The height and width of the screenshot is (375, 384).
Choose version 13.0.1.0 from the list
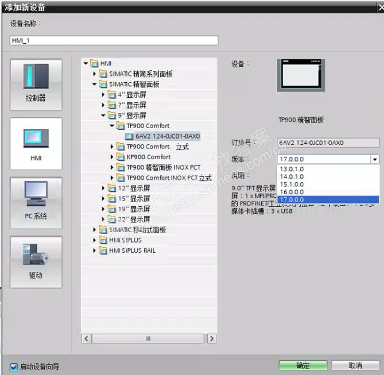tap(328, 169)
